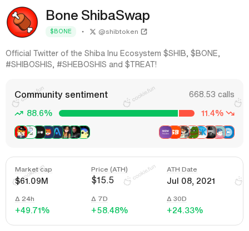This screenshot has height=231, width=249.
Task: Click the $BONE ticker badge
Action: pyautogui.click(x=61, y=32)
